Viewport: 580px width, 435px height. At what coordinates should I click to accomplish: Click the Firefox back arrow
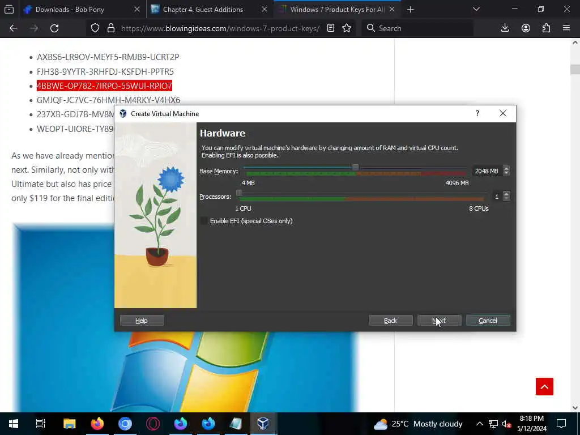click(x=14, y=28)
